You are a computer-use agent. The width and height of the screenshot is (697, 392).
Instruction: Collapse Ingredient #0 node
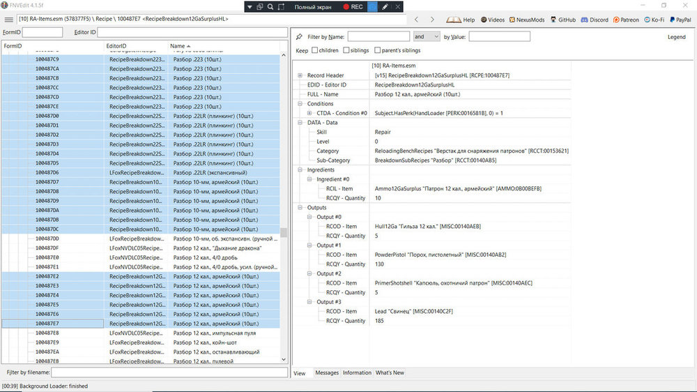[x=309, y=179]
